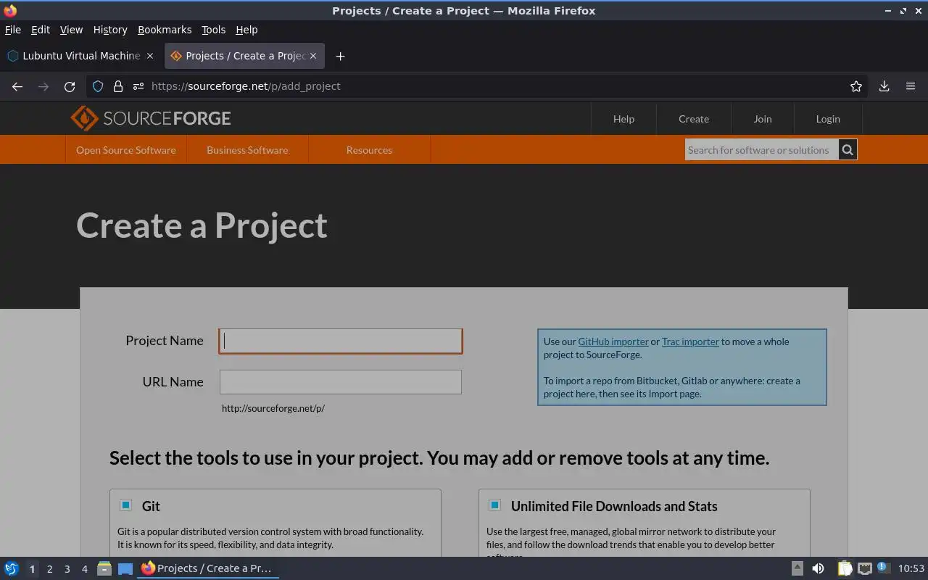Close the Lubuntu Virtual Machine tab
Viewport: 928px width, 580px height.
(x=150, y=56)
